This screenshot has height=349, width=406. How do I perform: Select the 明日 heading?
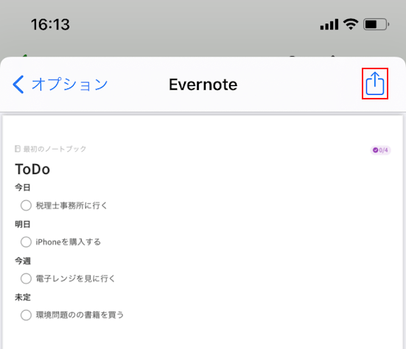click(x=23, y=224)
